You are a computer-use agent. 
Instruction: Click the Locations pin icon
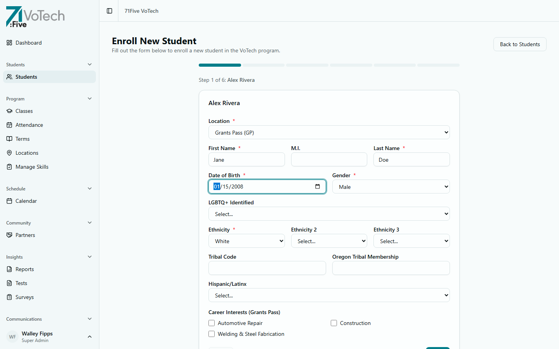pyautogui.click(x=9, y=153)
